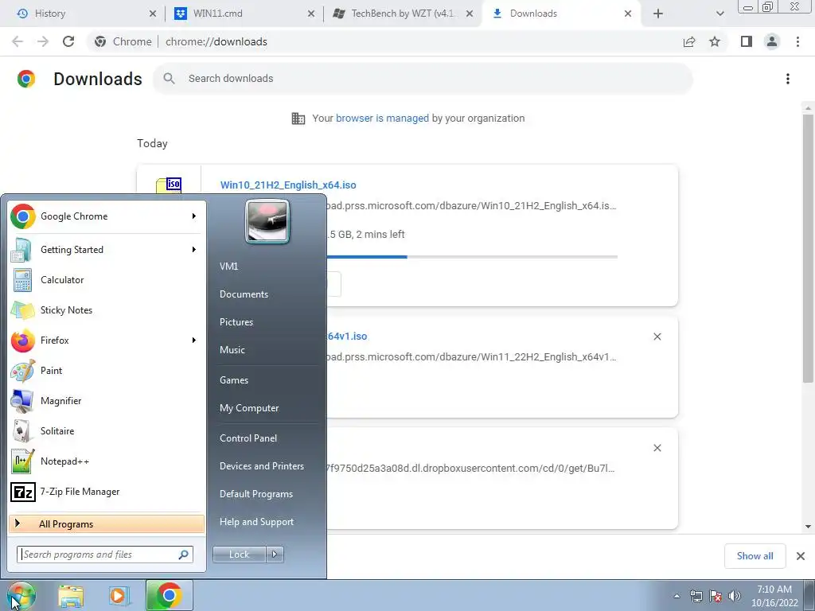This screenshot has height=611, width=815.
Task: Click the user account picture
Action: [267, 221]
